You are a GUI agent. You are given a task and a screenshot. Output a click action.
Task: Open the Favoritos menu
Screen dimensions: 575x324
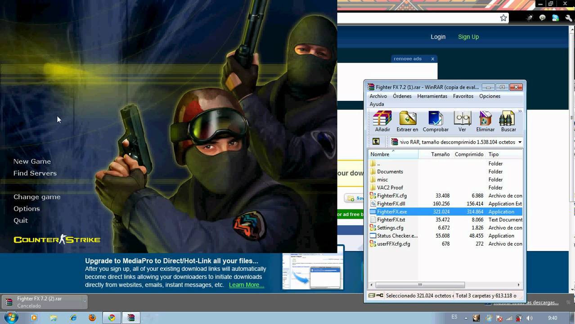463,96
